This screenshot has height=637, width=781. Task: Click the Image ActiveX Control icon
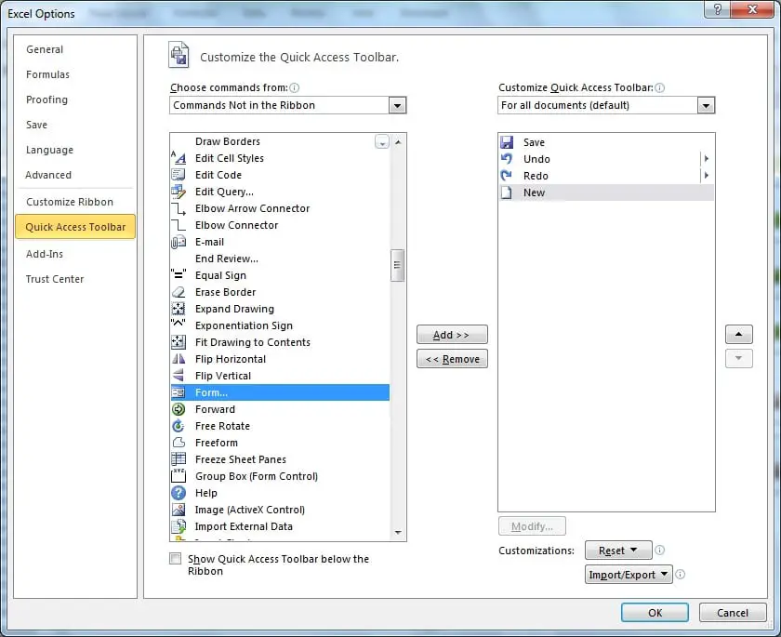tap(179, 510)
